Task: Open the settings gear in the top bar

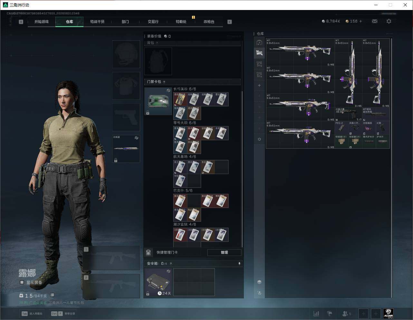Action: 389,21
